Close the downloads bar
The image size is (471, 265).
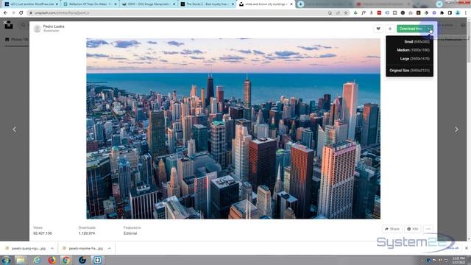[466, 248]
